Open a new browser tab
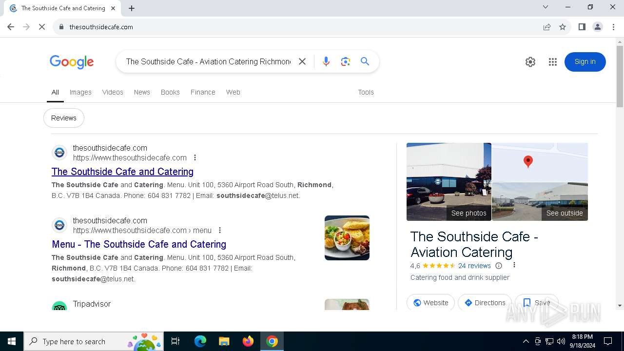This screenshot has height=351, width=624. pyautogui.click(x=132, y=8)
